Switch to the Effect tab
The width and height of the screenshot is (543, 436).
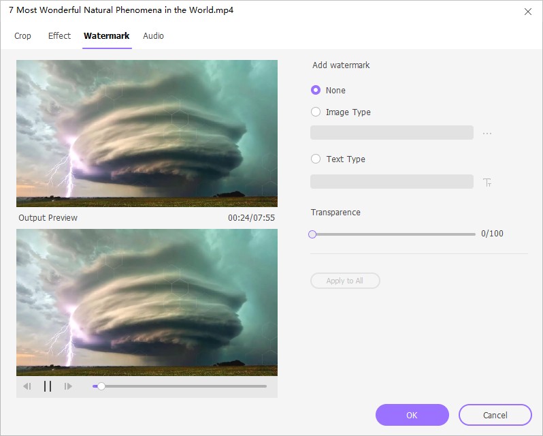59,35
